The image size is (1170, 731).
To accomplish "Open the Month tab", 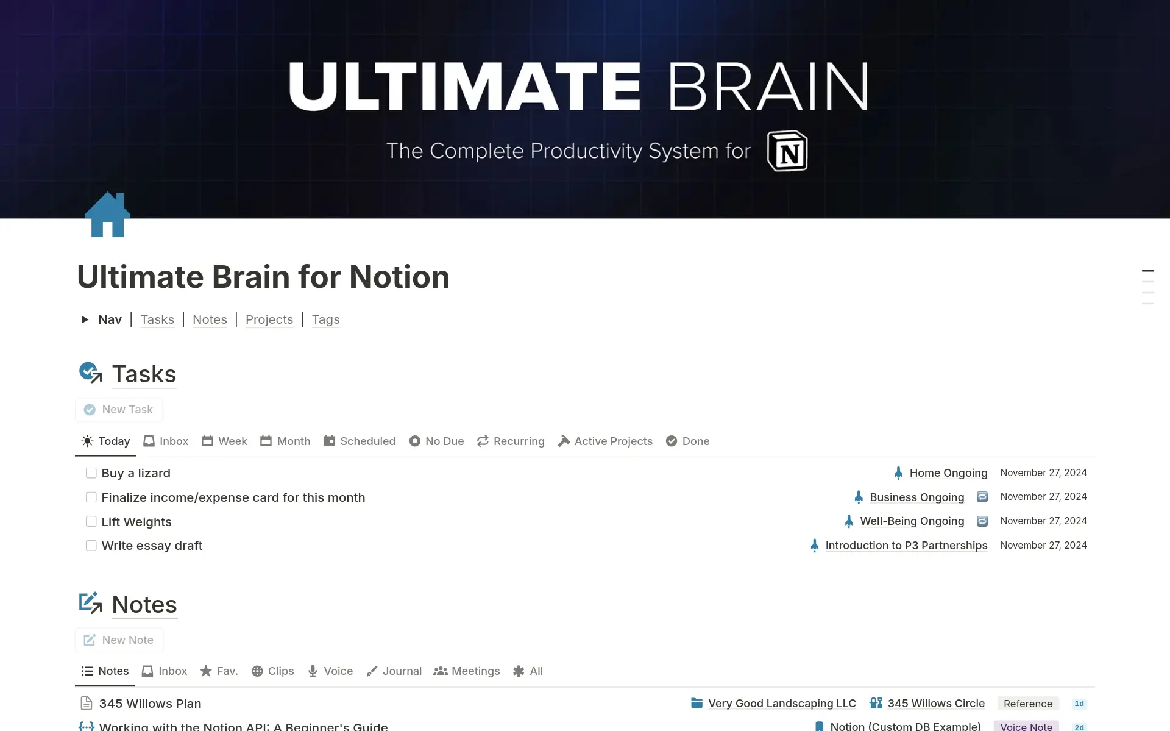I will click(285, 441).
